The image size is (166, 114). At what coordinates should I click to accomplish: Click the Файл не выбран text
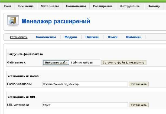82,63
